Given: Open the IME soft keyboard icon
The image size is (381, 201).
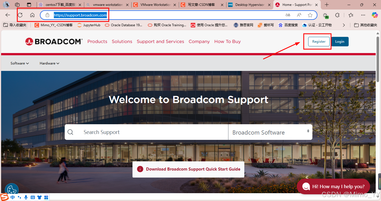Looking at the screenshot, I should [x=33, y=197].
